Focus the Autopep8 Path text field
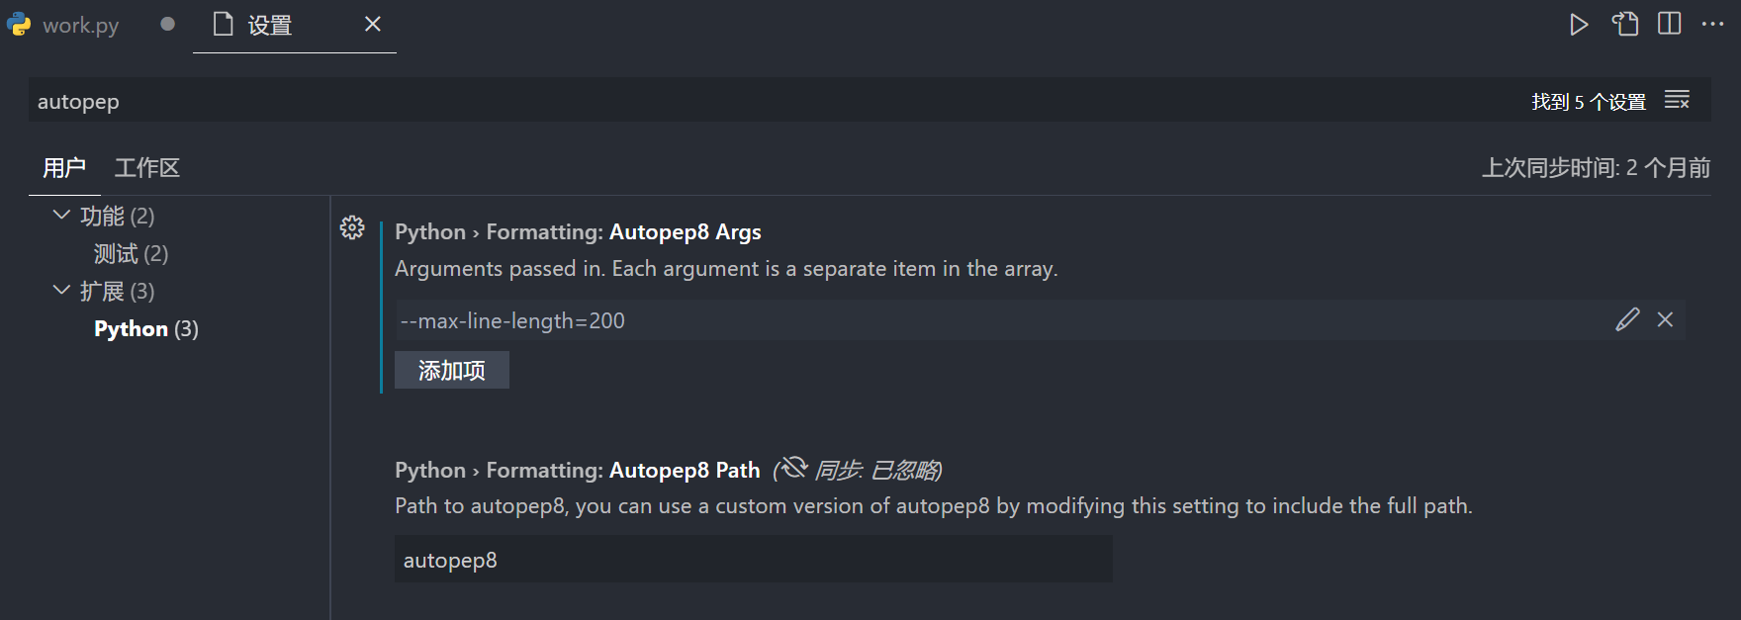Viewport: 1741px width, 620px height. [753, 560]
